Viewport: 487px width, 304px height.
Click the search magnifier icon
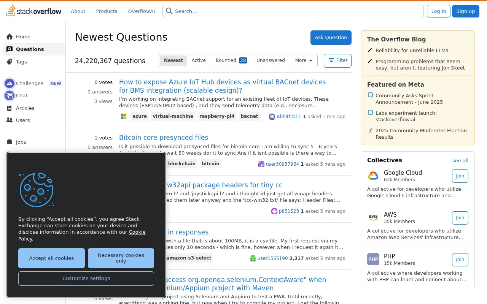pyautogui.click(x=169, y=11)
